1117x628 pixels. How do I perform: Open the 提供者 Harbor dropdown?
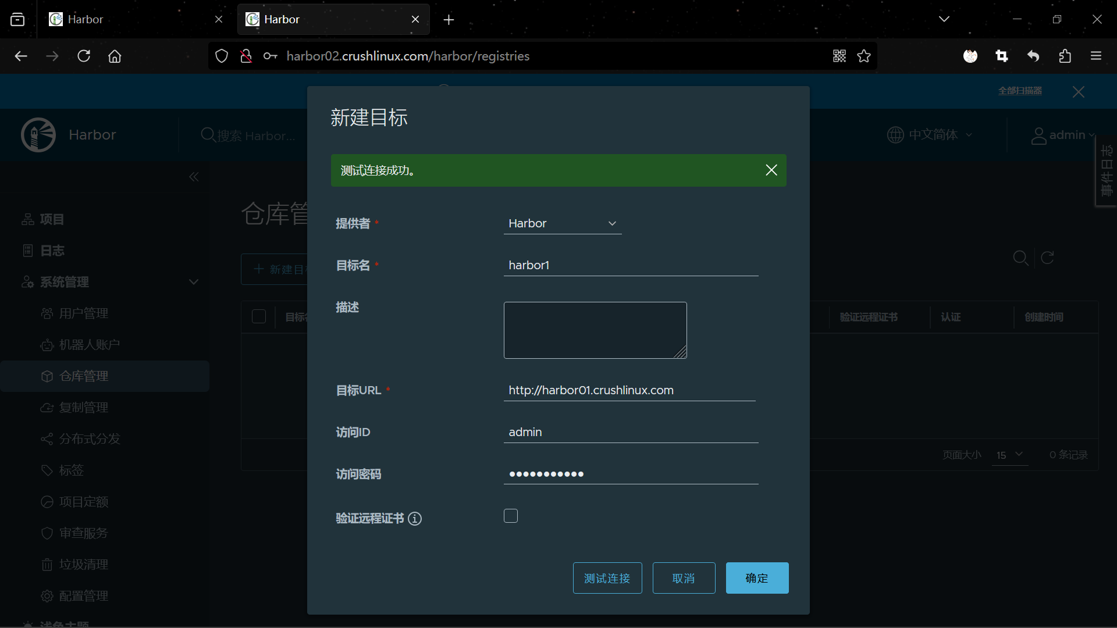[x=562, y=223]
